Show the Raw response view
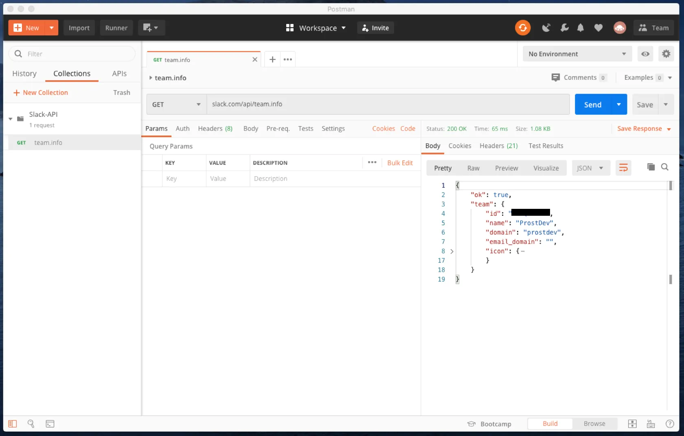This screenshot has height=436, width=684. click(473, 168)
